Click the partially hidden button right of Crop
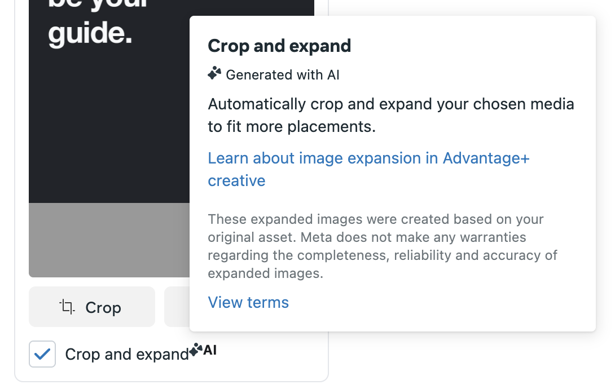The height and width of the screenshot is (389, 615). (x=177, y=307)
